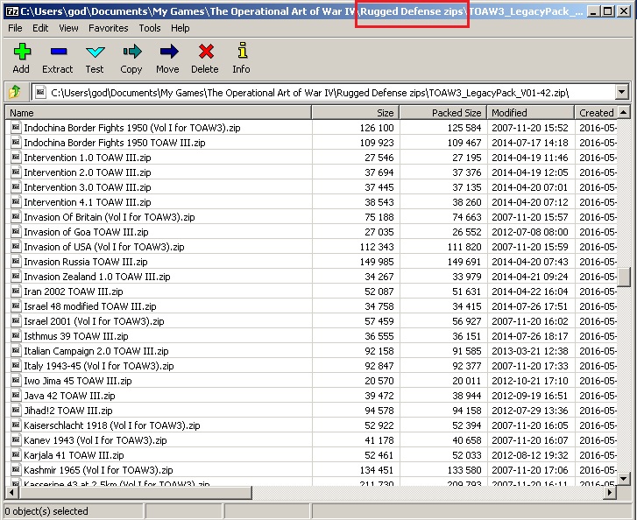Click file icon of Isthmus 39 TOAW III.zip
The image size is (637, 520).
click(16, 335)
